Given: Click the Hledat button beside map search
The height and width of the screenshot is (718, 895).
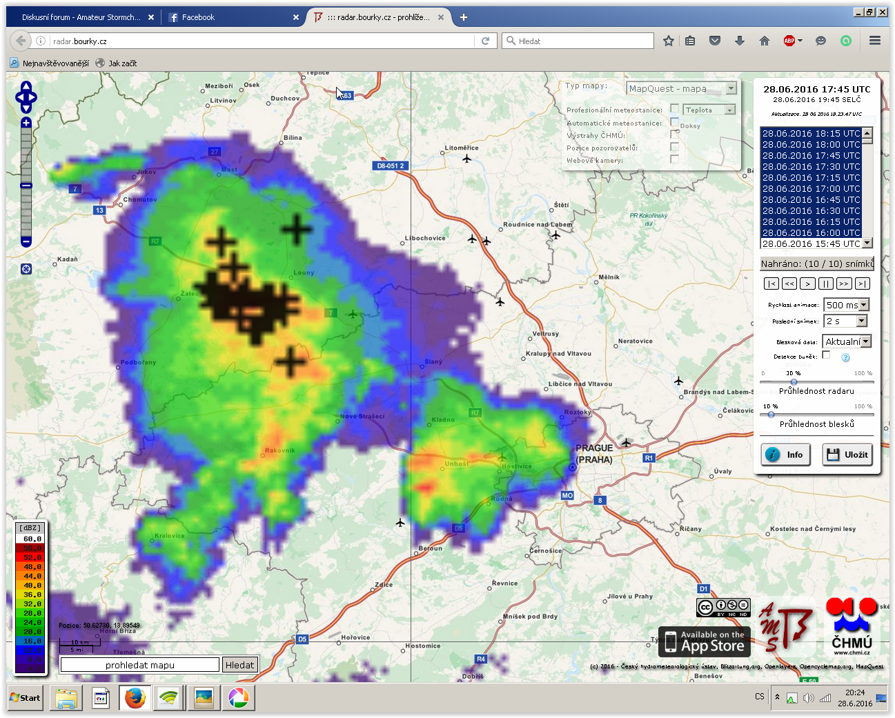Looking at the screenshot, I should coord(239,665).
